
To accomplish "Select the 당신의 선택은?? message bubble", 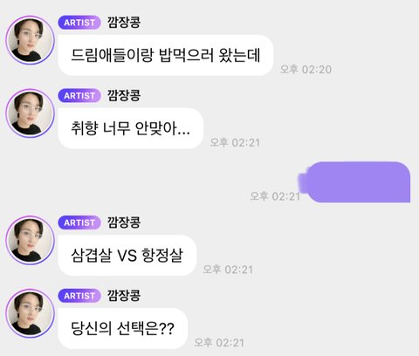I will (123, 328).
